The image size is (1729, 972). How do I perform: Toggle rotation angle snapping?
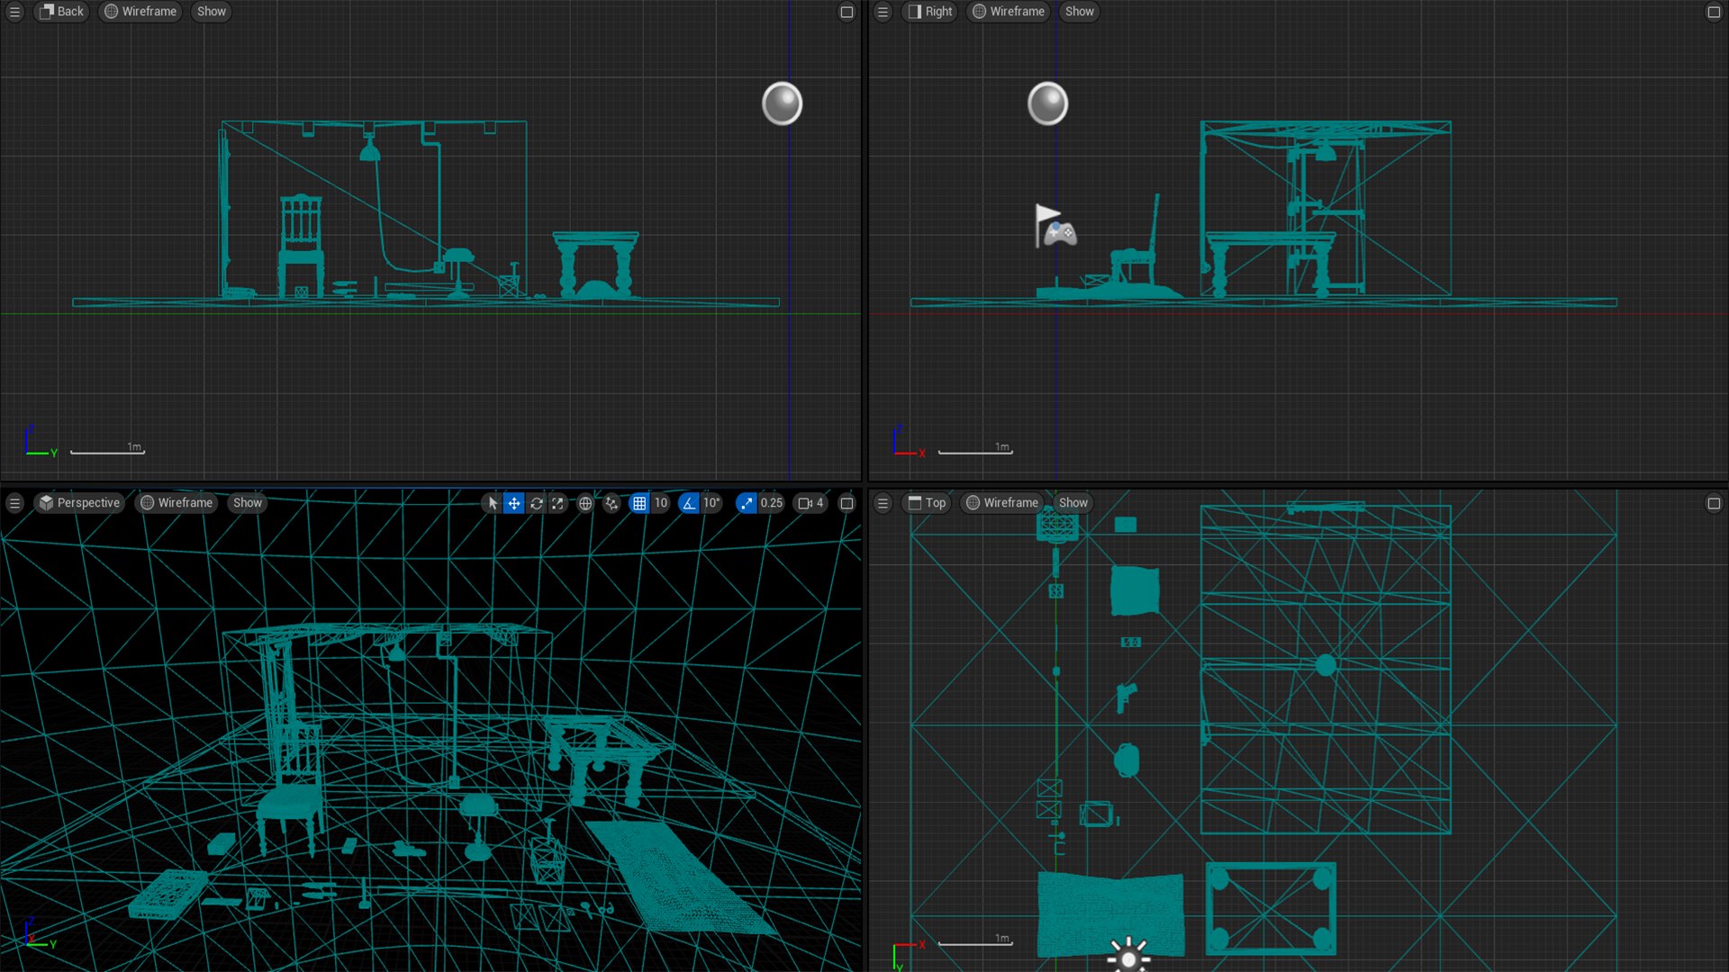coord(689,503)
